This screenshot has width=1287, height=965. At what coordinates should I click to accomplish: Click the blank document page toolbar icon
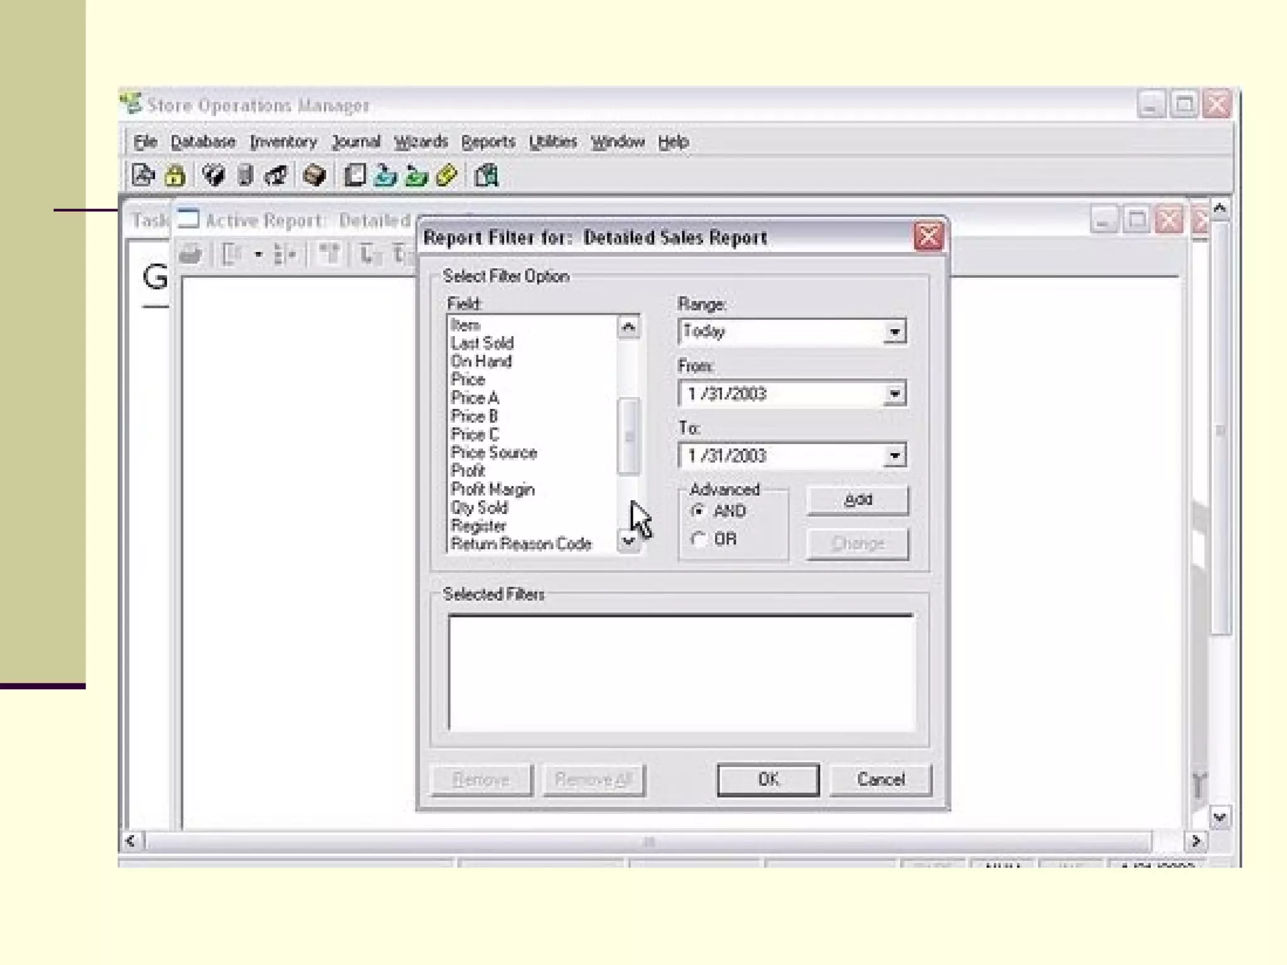point(354,175)
